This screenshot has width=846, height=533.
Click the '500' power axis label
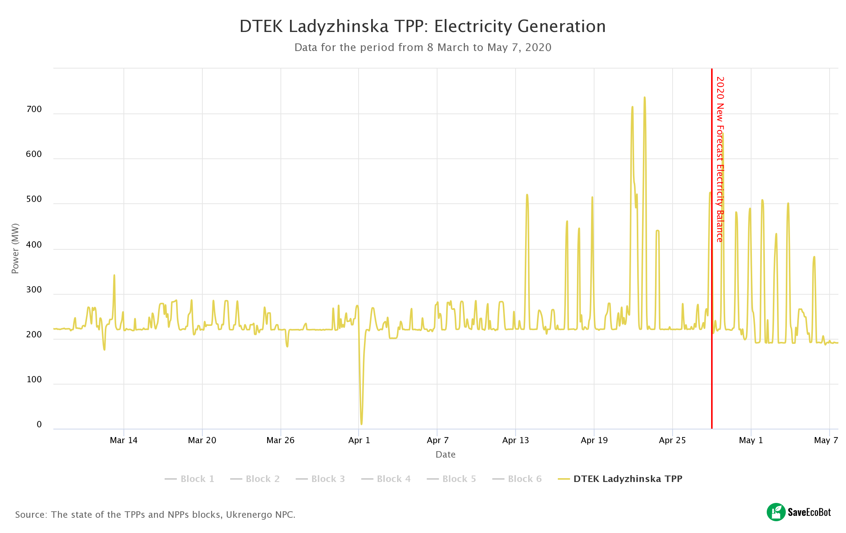(34, 199)
